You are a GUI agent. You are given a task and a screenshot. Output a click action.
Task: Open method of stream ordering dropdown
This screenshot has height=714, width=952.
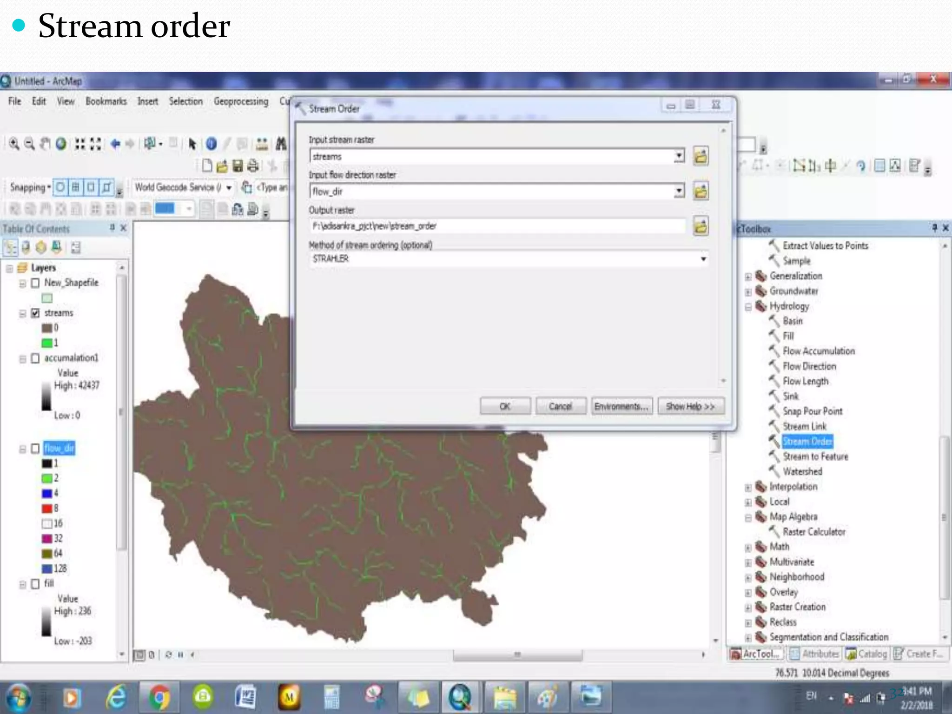(x=703, y=259)
